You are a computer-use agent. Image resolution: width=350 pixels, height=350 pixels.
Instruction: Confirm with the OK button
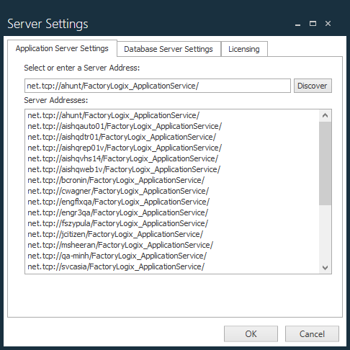click(251, 333)
